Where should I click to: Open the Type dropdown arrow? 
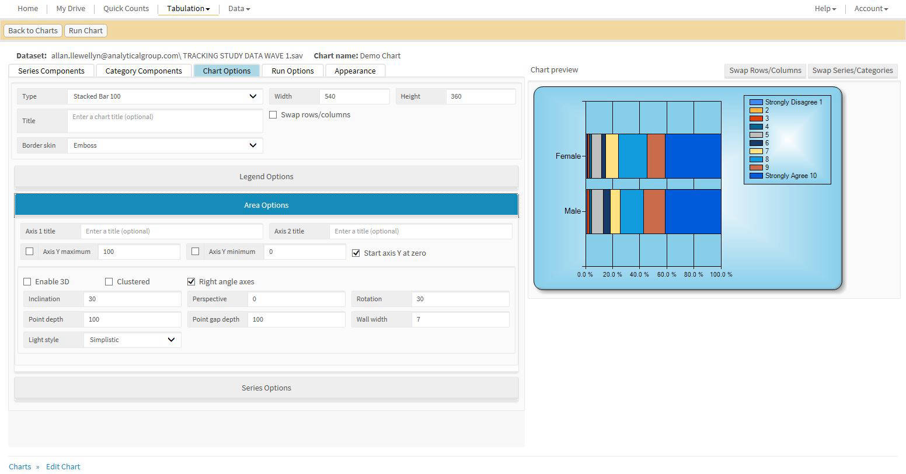pyautogui.click(x=253, y=96)
